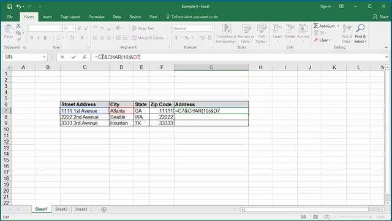This screenshot has height=221, width=392.
Task: Click the Conditional Formatting icon
Action: coord(227,29)
